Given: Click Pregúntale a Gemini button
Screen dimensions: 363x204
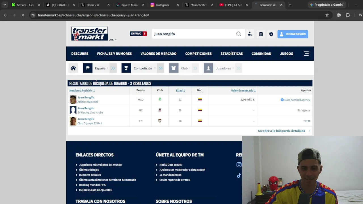Looking at the screenshot, I should coord(326,5).
